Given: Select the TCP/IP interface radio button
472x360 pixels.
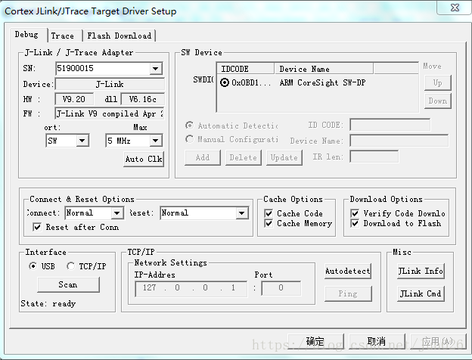Looking at the screenshot, I should click(x=71, y=266).
